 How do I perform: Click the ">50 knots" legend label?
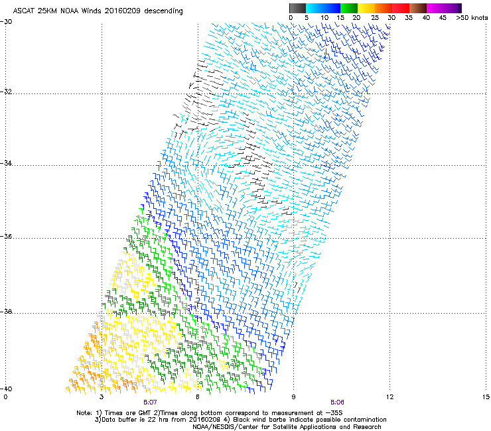pyautogui.click(x=472, y=18)
